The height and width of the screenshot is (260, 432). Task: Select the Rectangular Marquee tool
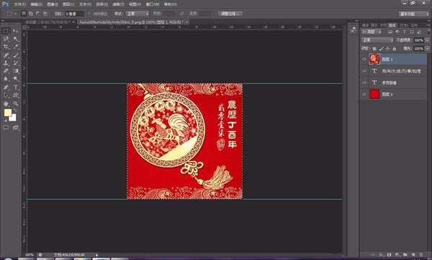[6, 31]
